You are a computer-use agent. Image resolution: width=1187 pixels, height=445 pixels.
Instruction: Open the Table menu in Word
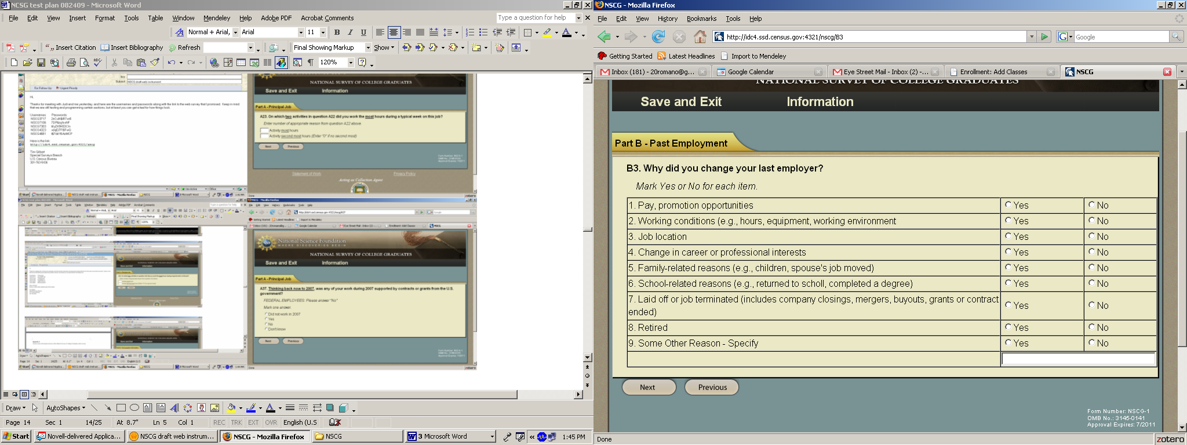click(155, 18)
